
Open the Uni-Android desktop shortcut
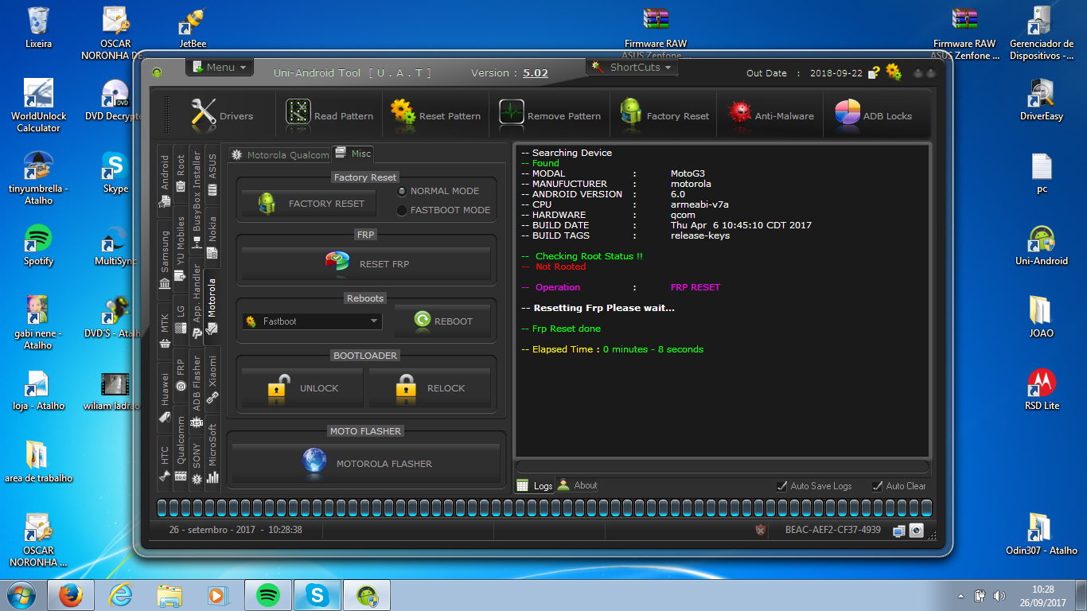pos(1042,246)
